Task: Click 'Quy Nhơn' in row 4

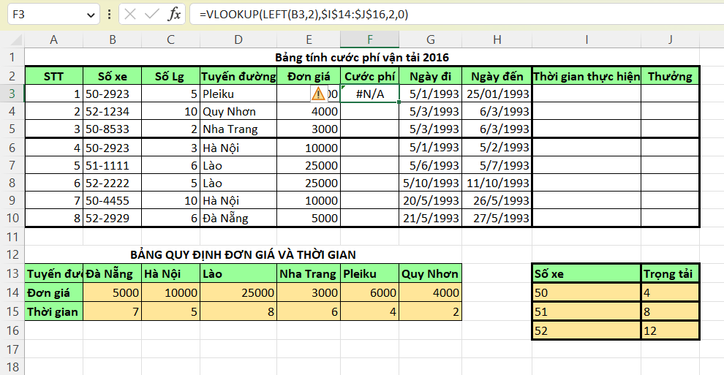Action: [x=238, y=111]
